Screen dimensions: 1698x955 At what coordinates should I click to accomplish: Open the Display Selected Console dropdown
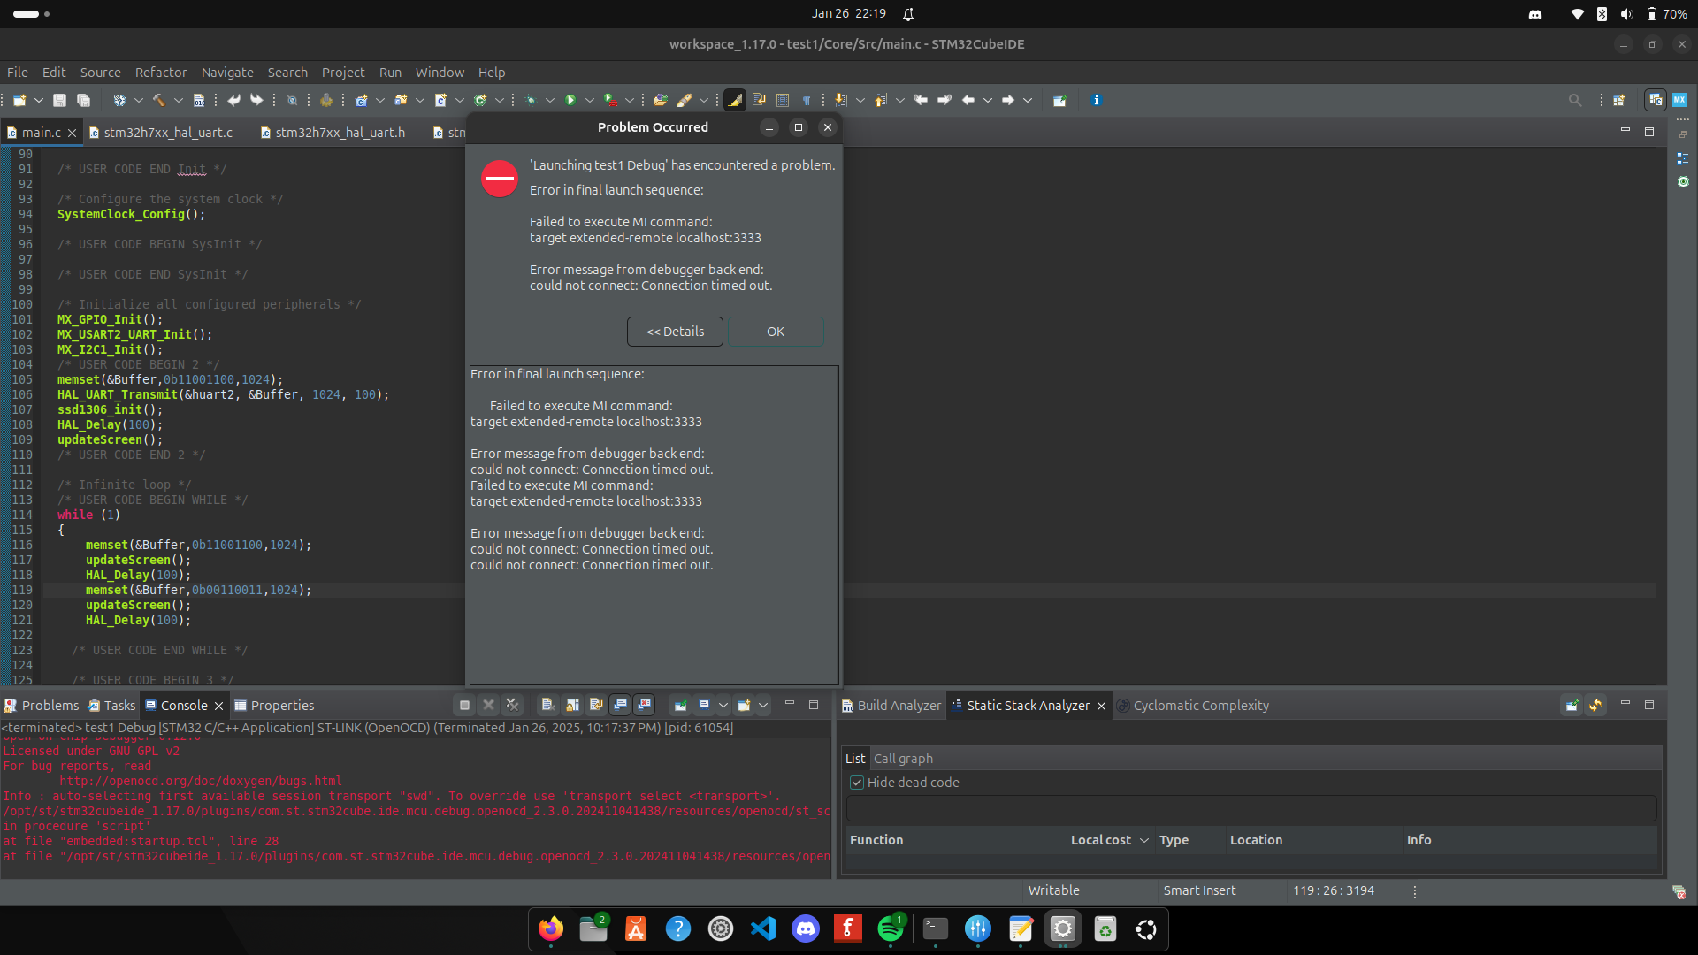723,705
